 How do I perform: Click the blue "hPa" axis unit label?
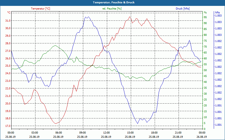(217, 13)
